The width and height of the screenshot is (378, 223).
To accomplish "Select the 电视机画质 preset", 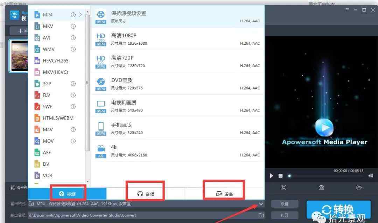I will pos(178,106).
